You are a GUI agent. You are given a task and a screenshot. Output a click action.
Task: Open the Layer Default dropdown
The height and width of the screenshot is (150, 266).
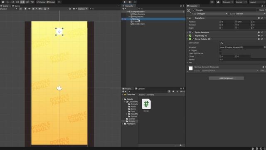click(251, 14)
